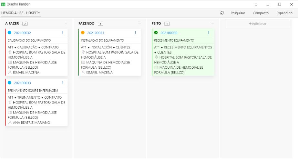Open FAZENDO column ellipsis menu

pyautogui.click(x=139, y=23)
